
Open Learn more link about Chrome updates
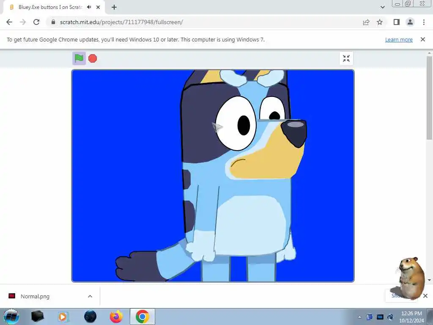pyautogui.click(x=399, y=39)
